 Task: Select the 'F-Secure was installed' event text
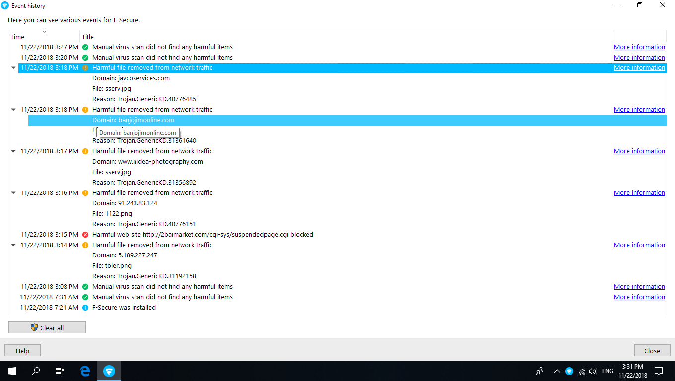coord(124,308)
